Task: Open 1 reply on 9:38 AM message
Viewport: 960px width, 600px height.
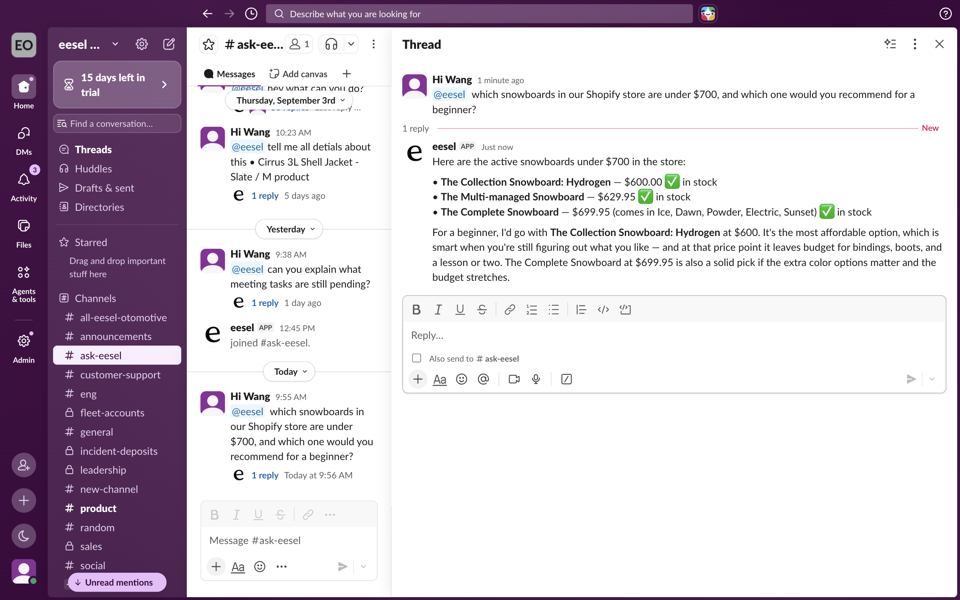Action: [265, 303]
